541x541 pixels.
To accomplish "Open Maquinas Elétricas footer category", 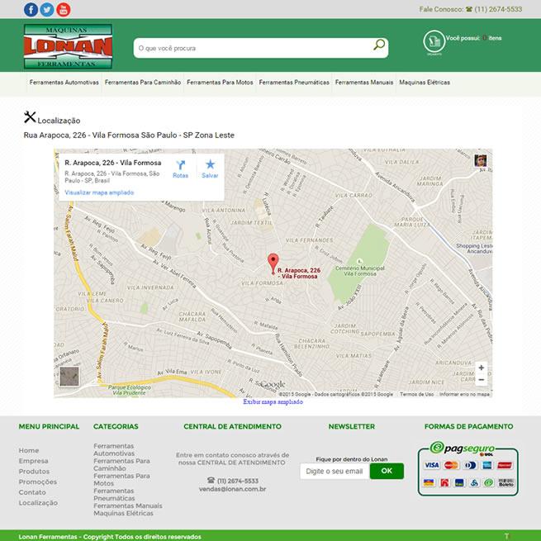I will click(123, 514).
